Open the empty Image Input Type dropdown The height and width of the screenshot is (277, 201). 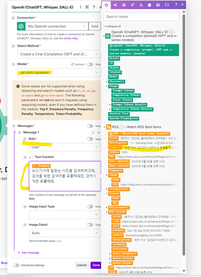pyautogui.click(x=65, y=215)
